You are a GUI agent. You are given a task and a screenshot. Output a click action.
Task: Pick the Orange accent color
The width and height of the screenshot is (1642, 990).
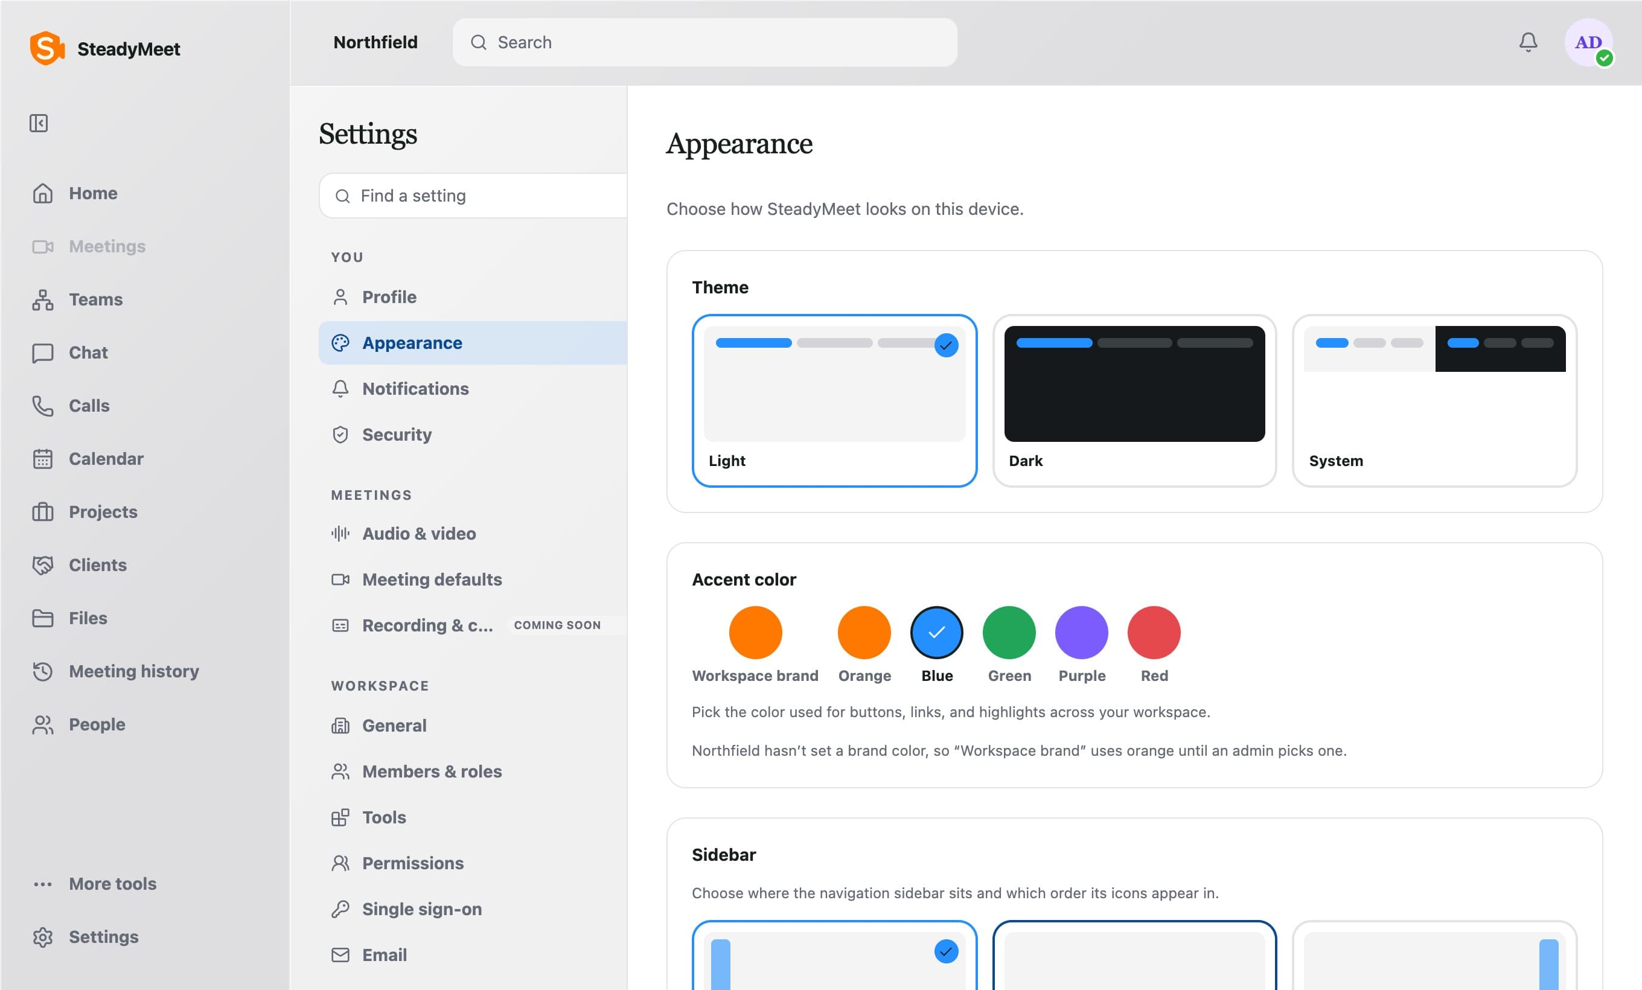pos(864,632)
